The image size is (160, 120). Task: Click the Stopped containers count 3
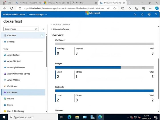(77, 53)
